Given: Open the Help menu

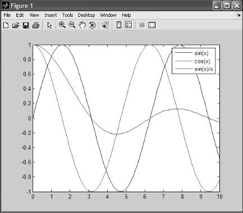Looking at the screenshot, I should pyautogui.click(x=126, y=15).
